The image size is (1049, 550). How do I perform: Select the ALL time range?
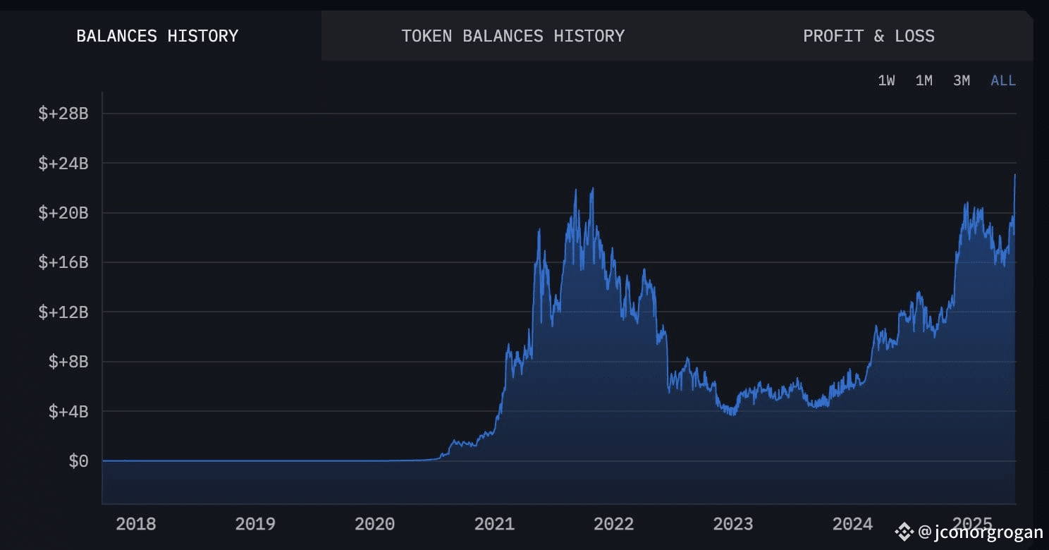[x=1003, y=80]
